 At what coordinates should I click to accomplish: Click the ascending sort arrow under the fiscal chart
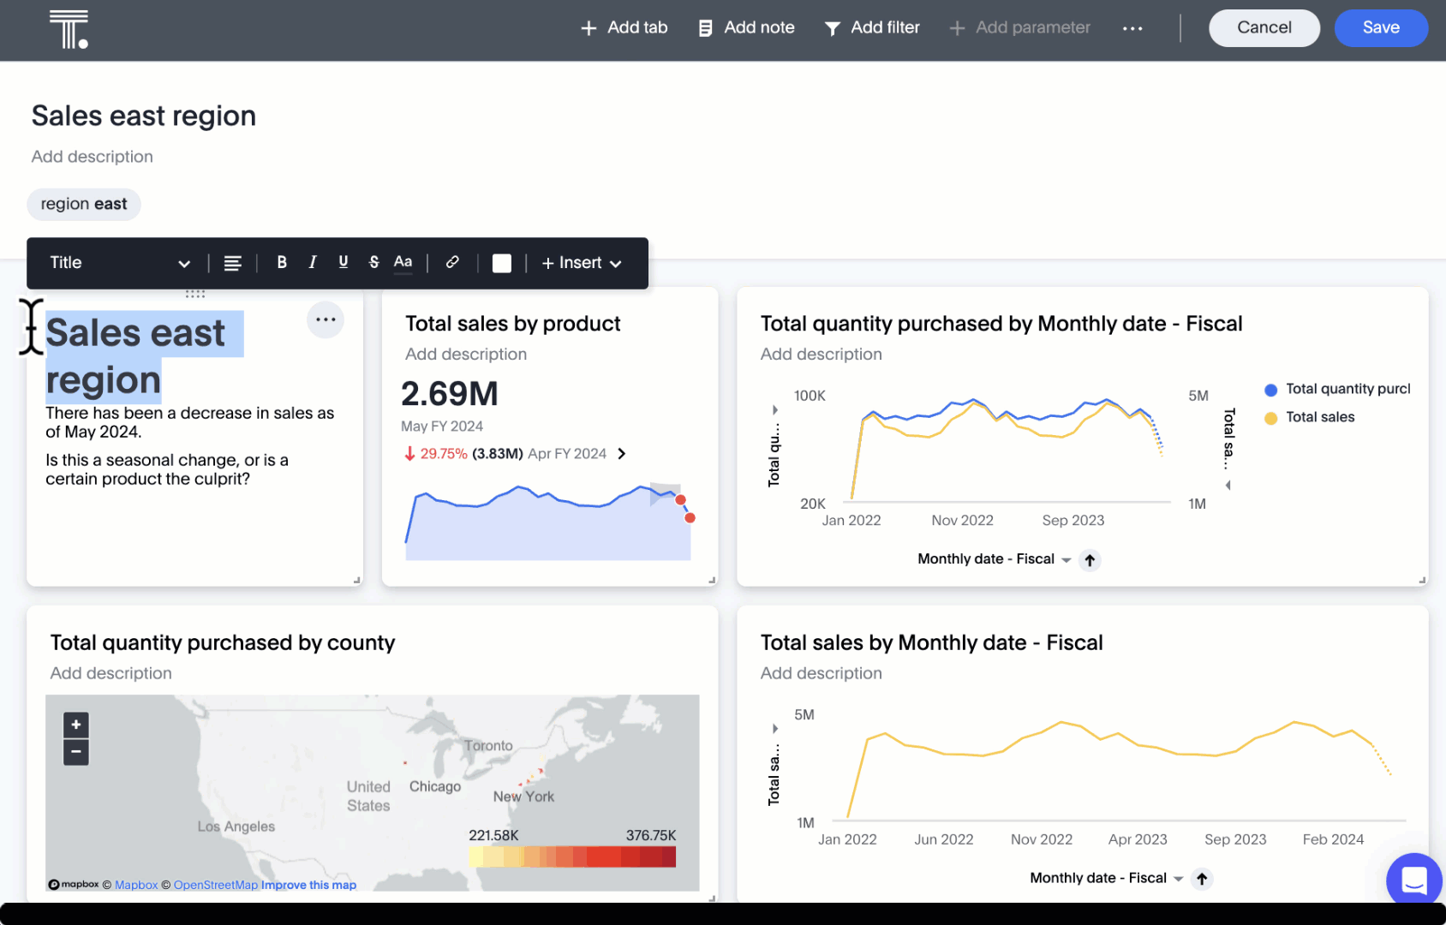1090,559
